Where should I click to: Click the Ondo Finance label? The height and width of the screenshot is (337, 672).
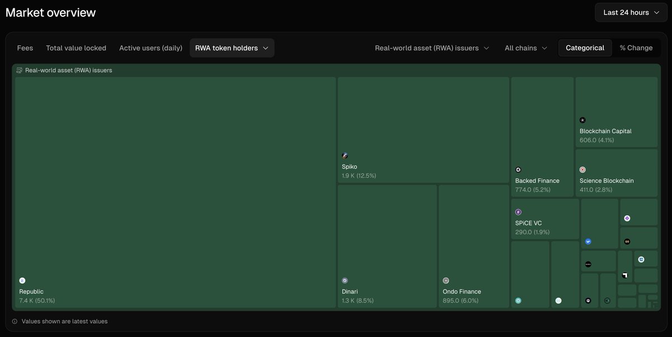click(x=462, y=292)
